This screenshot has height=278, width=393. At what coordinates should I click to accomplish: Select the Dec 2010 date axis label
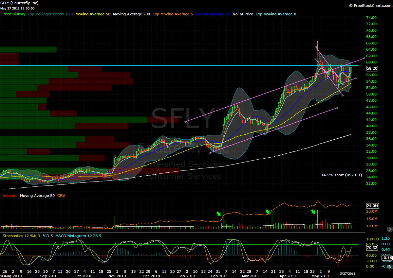coord(151,276)
